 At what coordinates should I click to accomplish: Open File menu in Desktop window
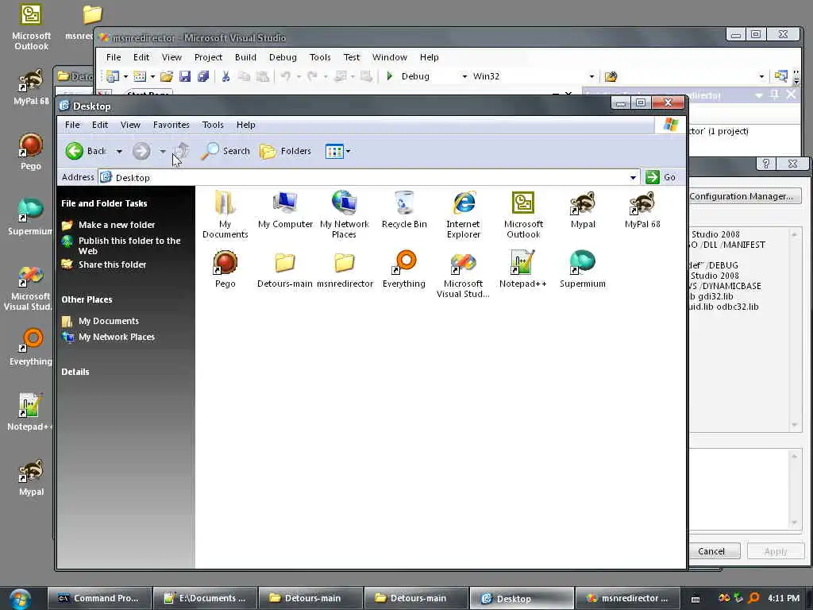[72, 125]
